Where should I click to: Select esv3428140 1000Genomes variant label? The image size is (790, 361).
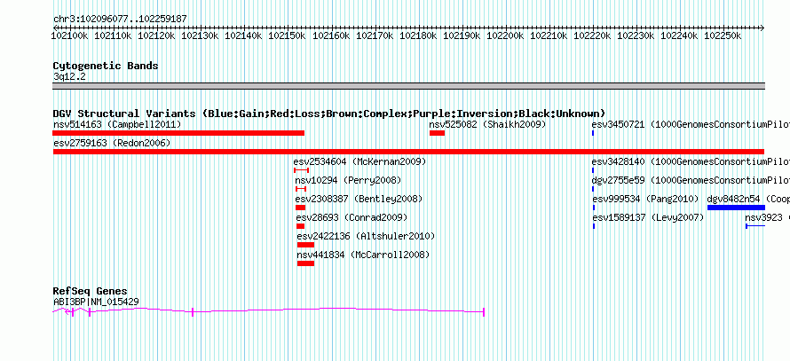(x=691, y=161)
